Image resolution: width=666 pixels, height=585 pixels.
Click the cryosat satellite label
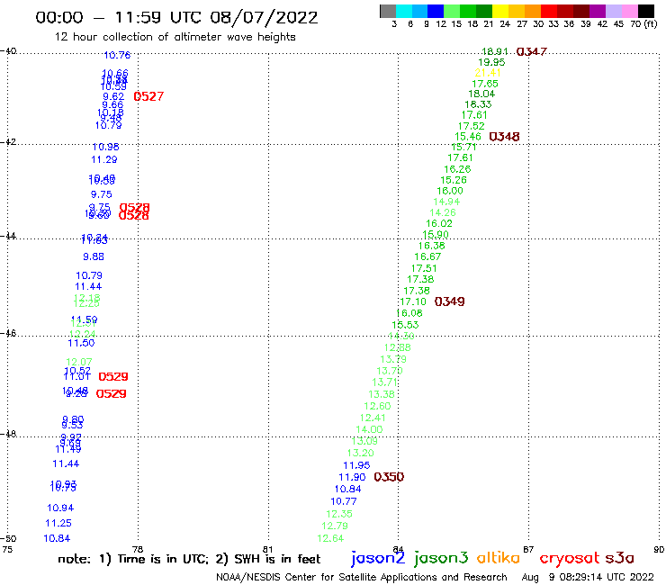tap(569, 559)
